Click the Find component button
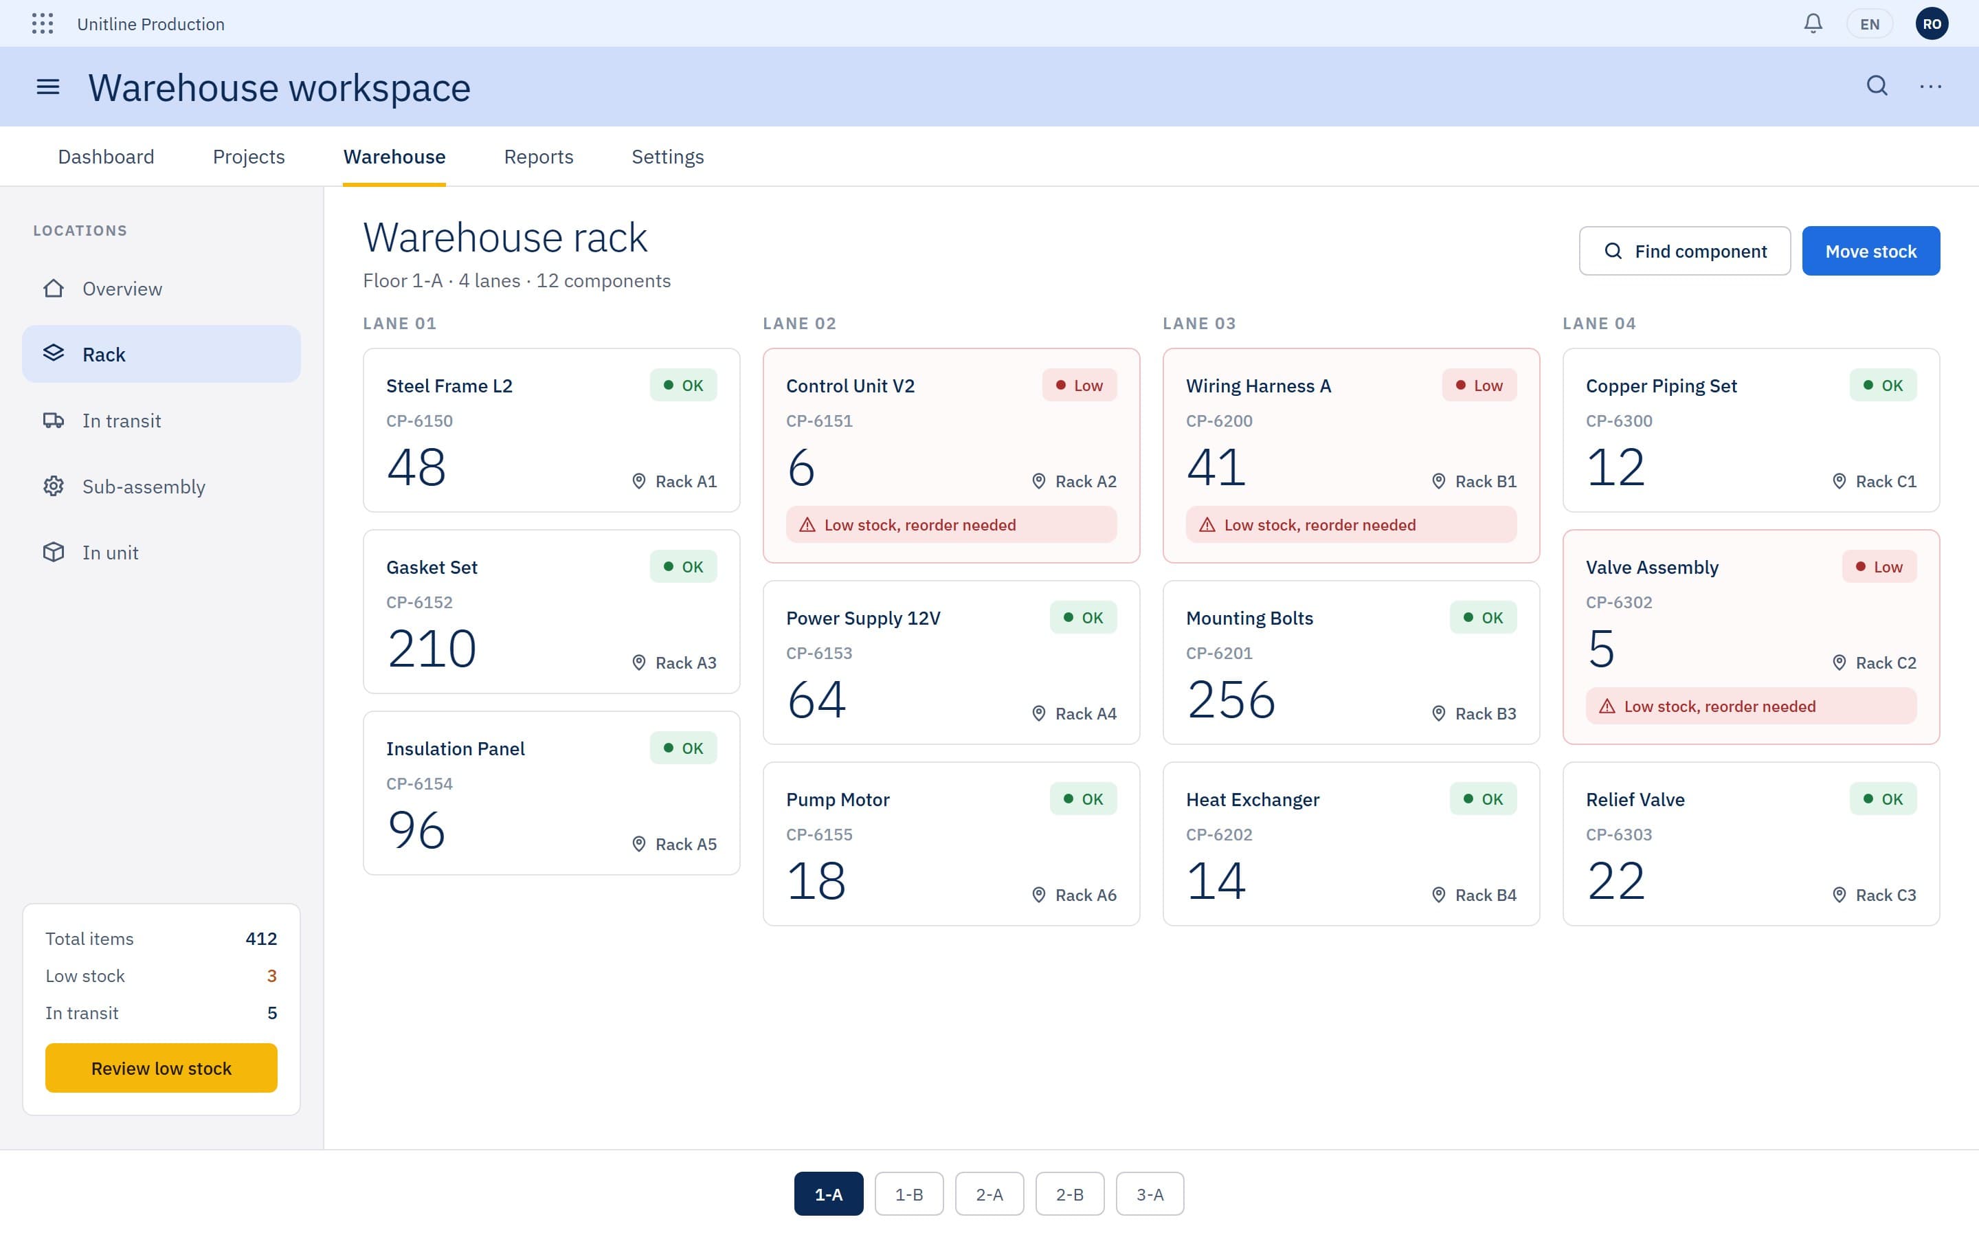Image resolution: width=1979 pixels, height=1237 pixels. click(1685, 251)
